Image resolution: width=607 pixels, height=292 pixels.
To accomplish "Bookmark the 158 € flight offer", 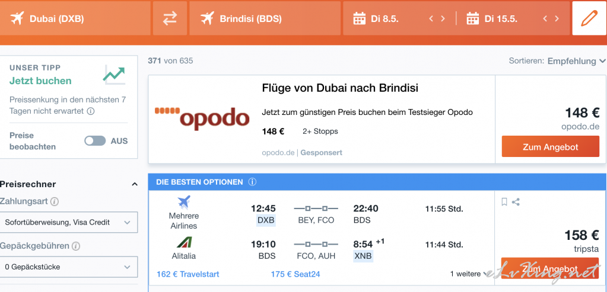I will click(504, 201).
